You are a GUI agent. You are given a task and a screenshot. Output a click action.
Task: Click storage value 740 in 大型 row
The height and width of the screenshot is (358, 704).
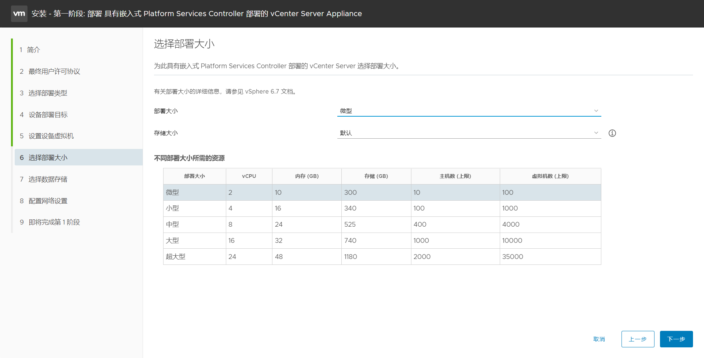(350, 240)
